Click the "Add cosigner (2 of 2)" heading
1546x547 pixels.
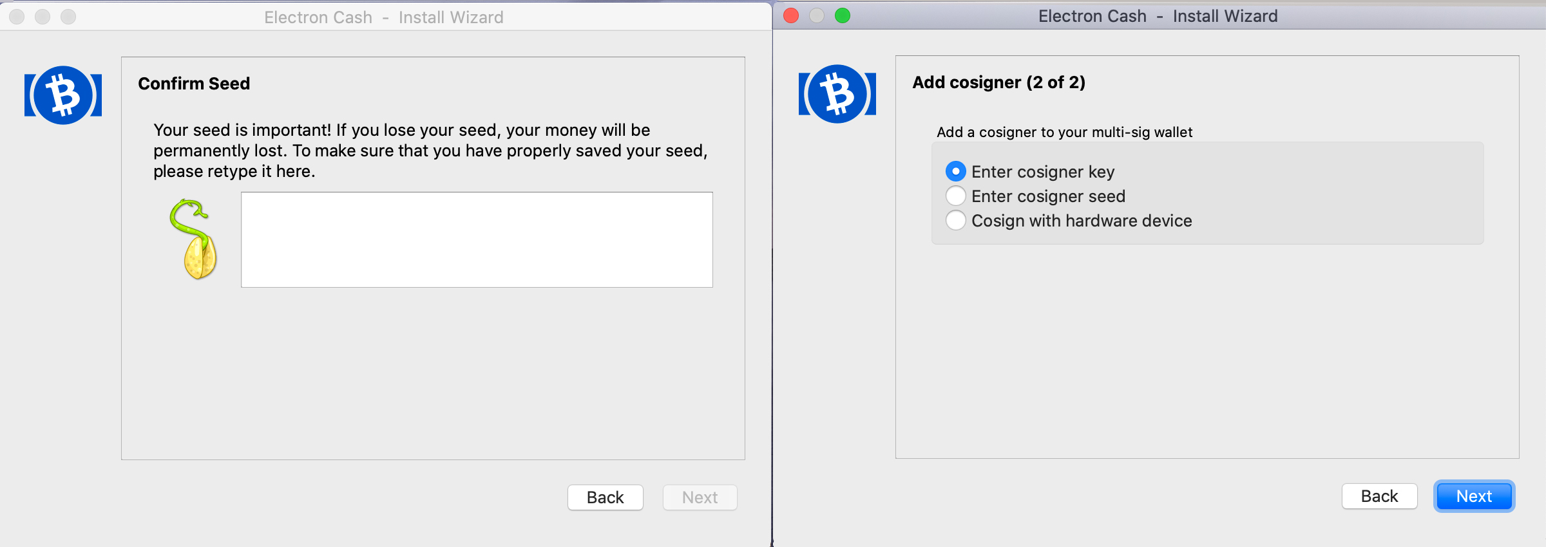(x=998, y=82)
